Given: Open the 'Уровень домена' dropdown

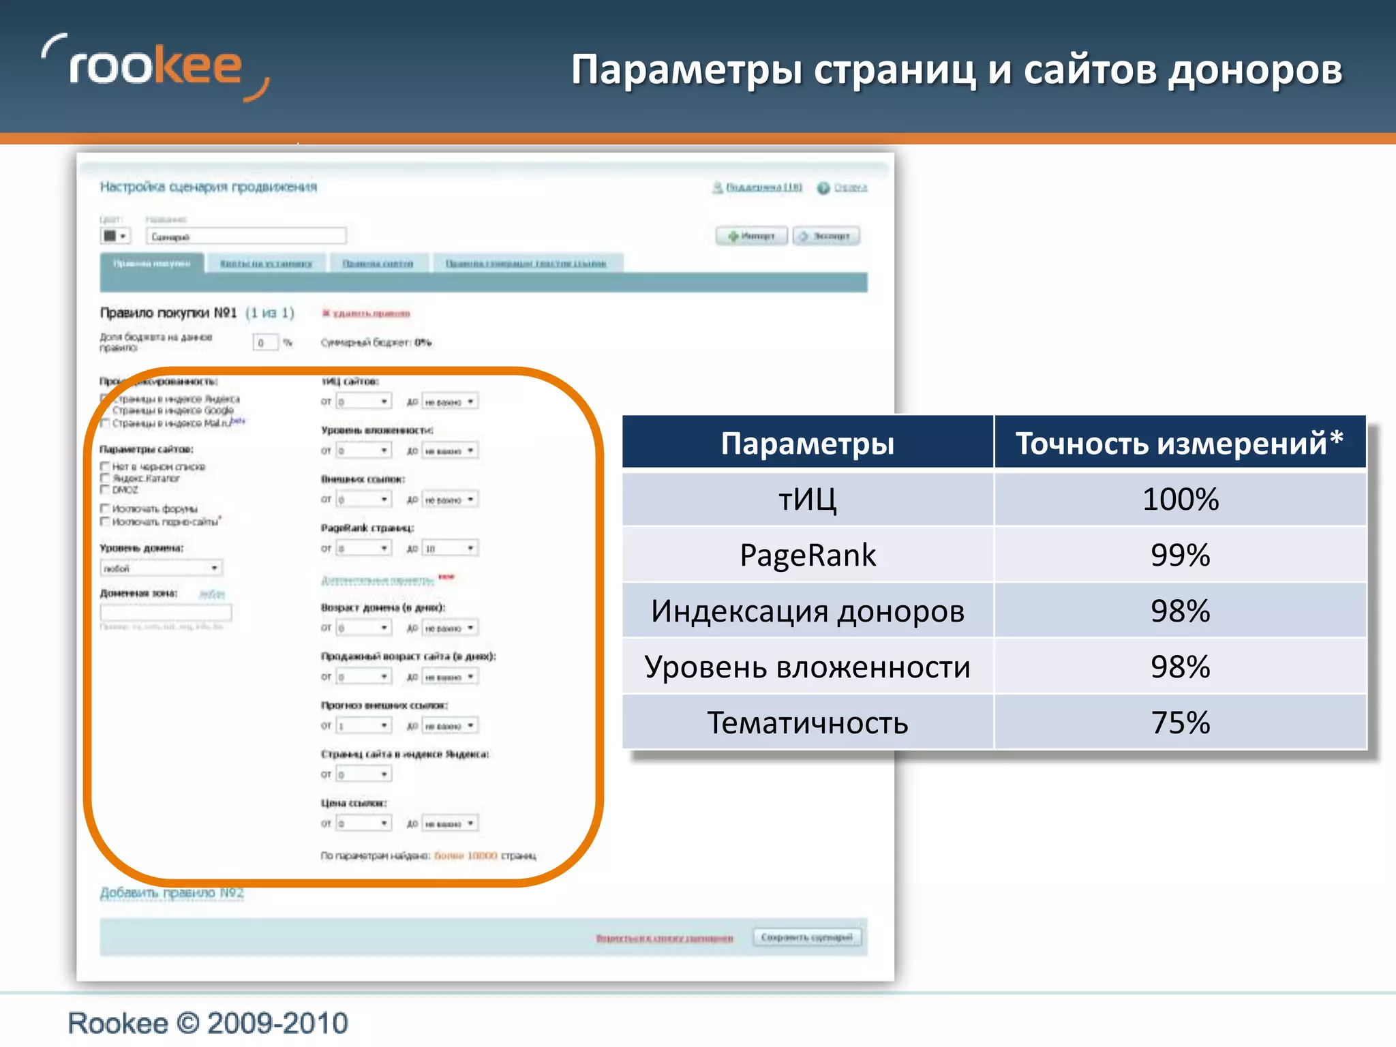Looking at the screenshot, I should 162,568.
